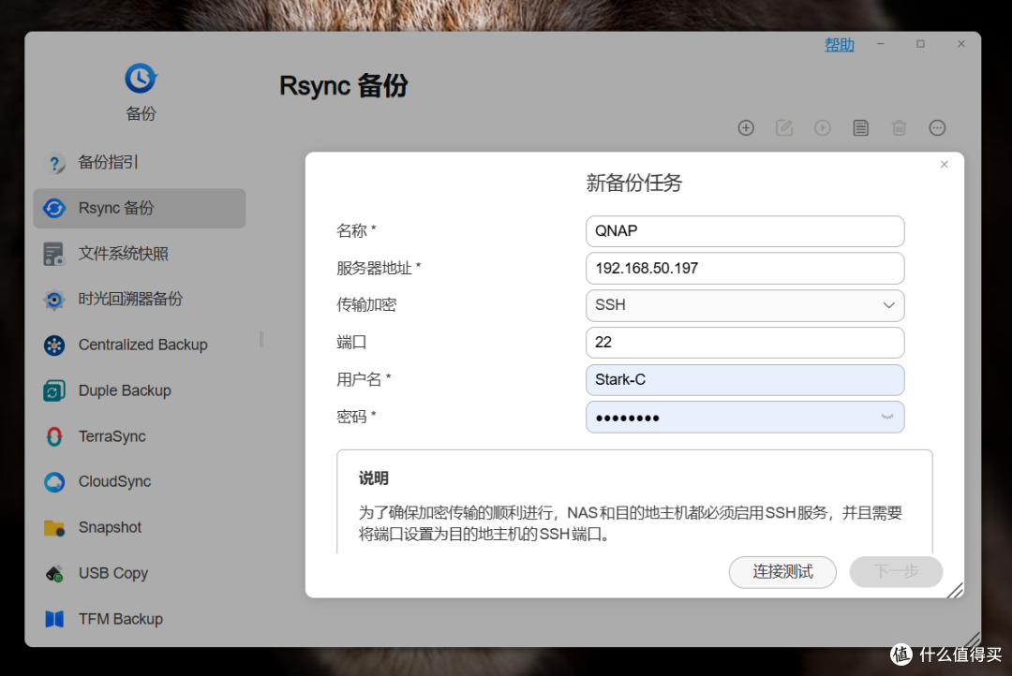This screenshot has width=1012, height=676.
Task: Click the edit task pencil icon
Action: pyautogui.click(x=784, y=127)
